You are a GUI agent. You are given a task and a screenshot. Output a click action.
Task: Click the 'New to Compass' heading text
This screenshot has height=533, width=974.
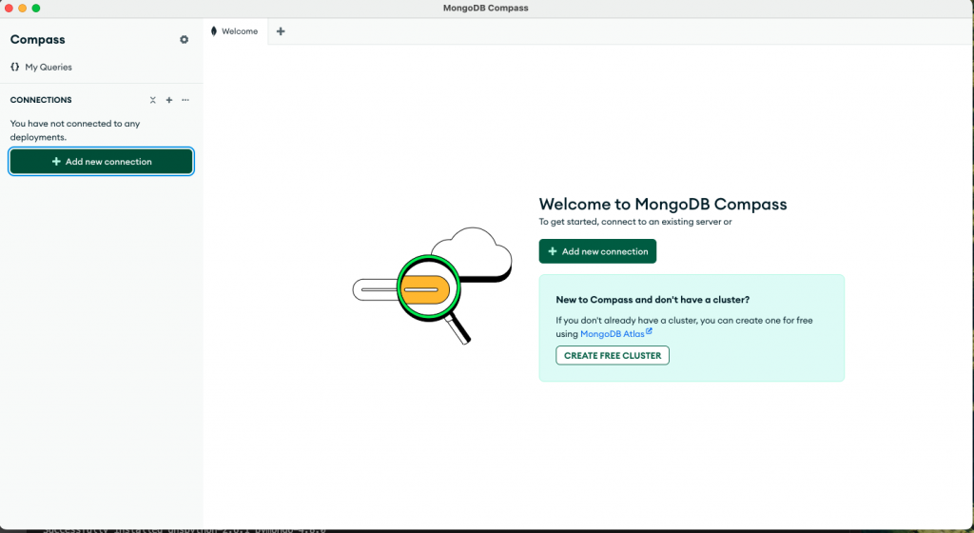653,300
